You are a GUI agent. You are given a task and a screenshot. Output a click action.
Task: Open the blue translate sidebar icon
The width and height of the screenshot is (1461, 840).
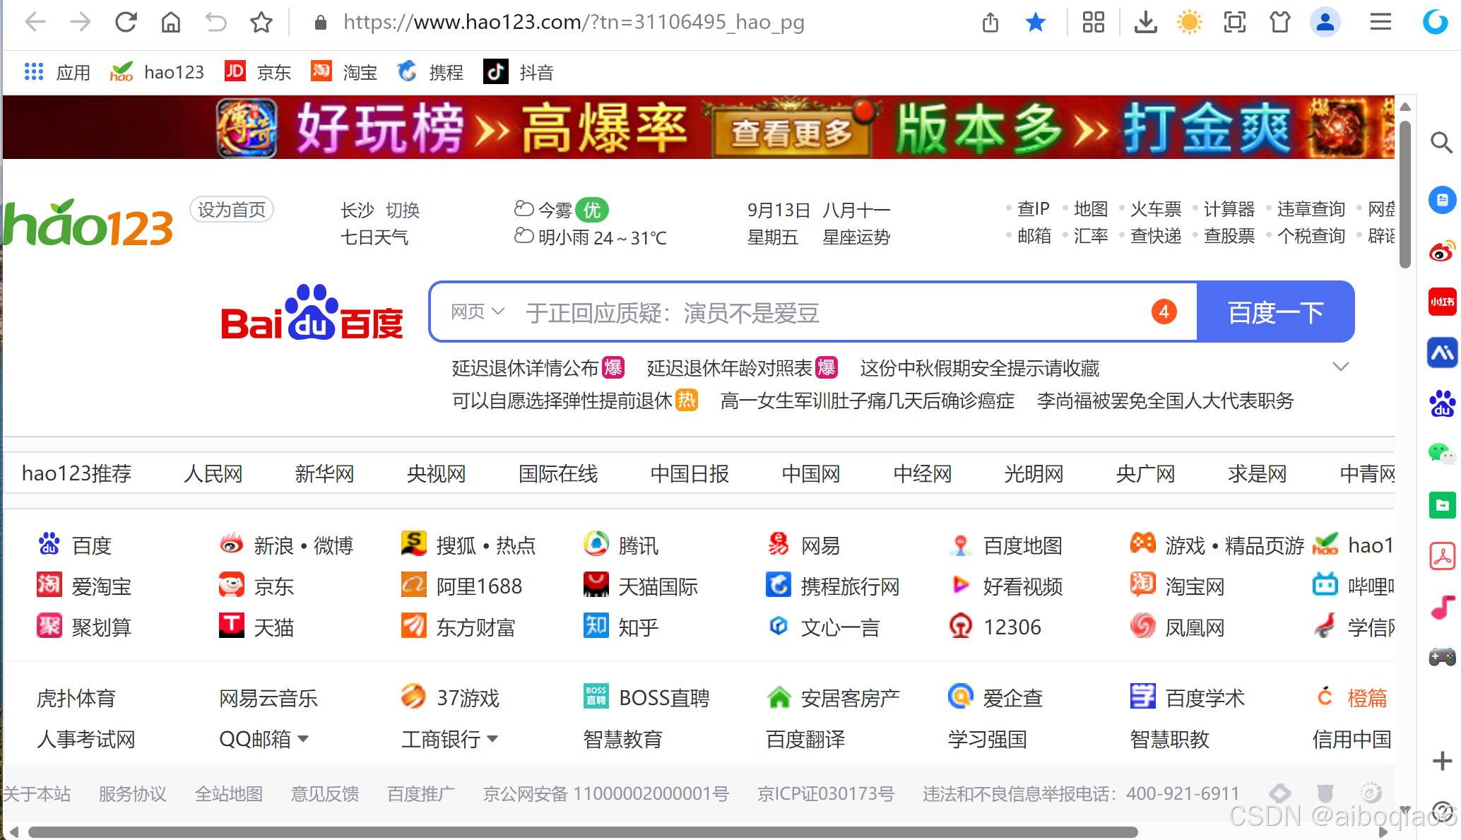point(1442,353)
